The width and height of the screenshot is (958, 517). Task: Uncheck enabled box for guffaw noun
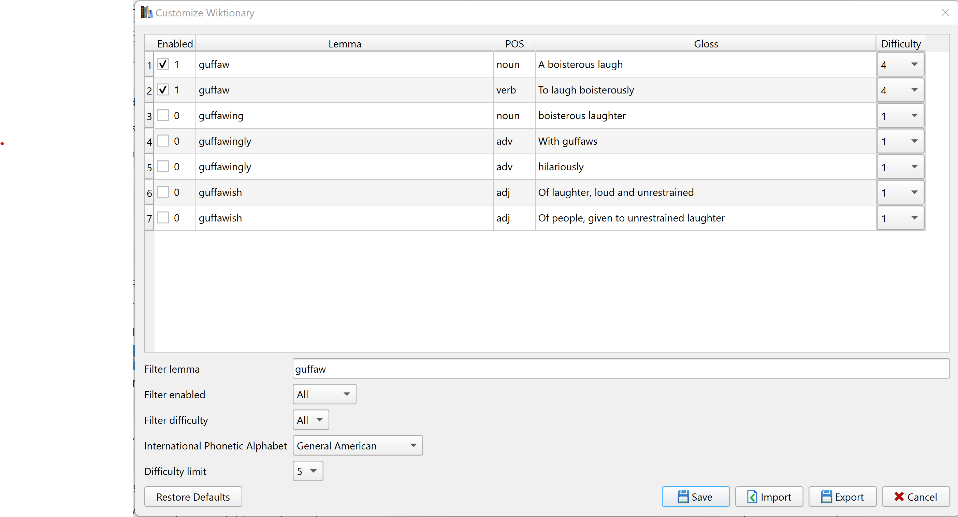163,64
